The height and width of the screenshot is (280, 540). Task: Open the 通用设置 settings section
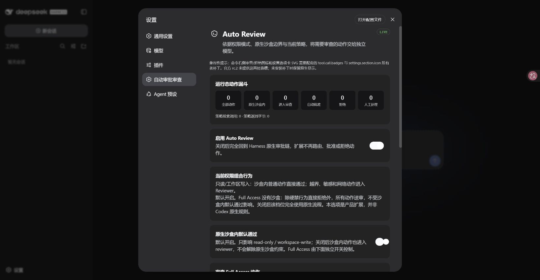pyautogui.click(x=169, y=36)
